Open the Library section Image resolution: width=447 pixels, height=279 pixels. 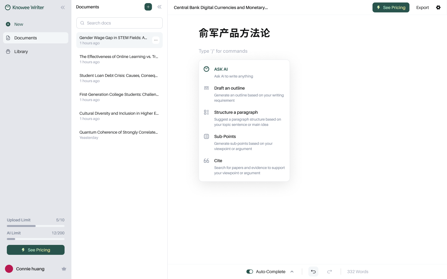point(36,51)
